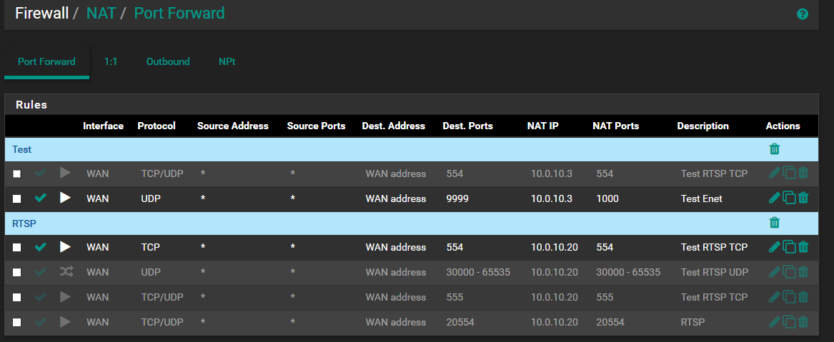Copy the RTSP port 20554 rule
834x342 pixels.
pyautogui.click(x=789, y=322)
